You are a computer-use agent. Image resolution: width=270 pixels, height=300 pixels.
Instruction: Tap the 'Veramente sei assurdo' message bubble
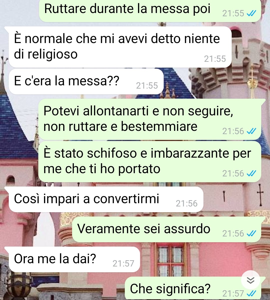(166, 229)
